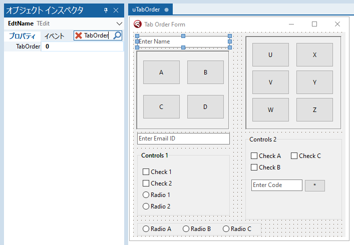Click the Enter Code field
354x245 pixels.
(x=277, y=185)
